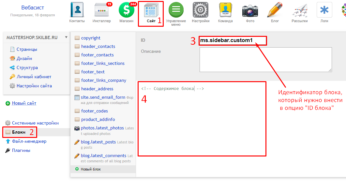Open the Логи app icon

[x=324, y=11]
